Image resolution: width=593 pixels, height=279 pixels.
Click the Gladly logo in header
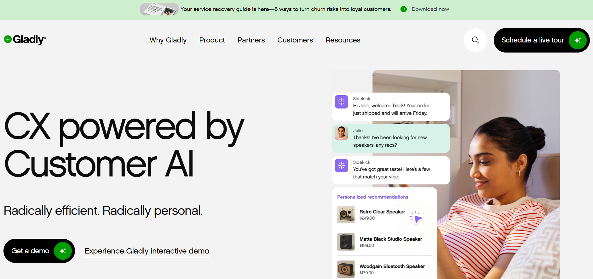pyautogui.click(x=25, y=40)
